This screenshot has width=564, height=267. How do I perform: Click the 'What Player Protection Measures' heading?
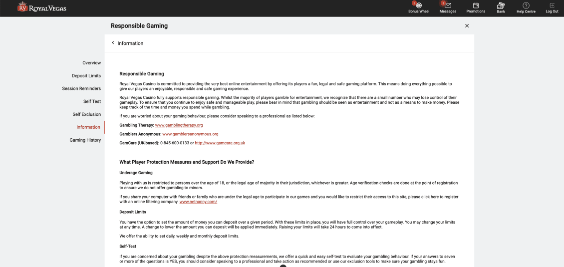point(187,162)
